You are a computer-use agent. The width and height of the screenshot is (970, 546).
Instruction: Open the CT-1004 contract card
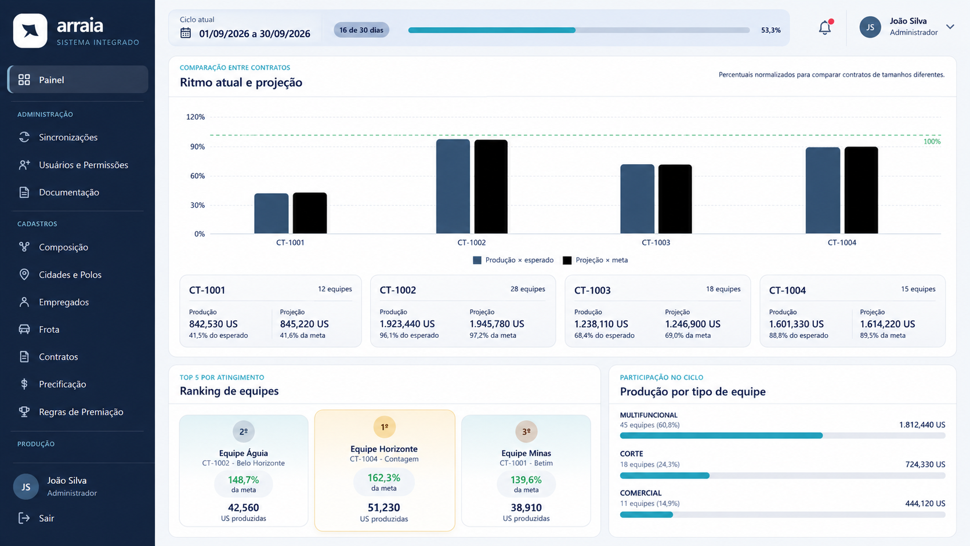tap(853, 311)
